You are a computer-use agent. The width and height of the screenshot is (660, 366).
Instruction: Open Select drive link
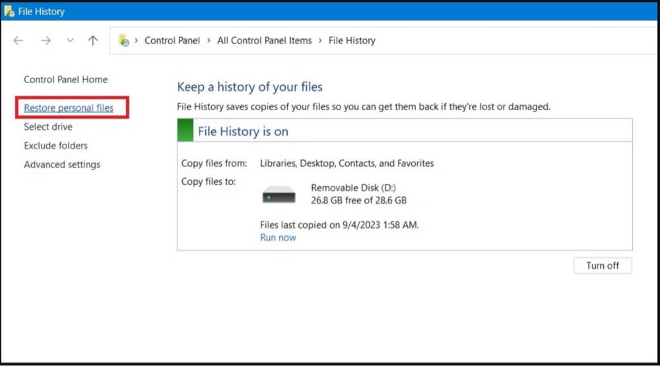(x=48, y=127)
